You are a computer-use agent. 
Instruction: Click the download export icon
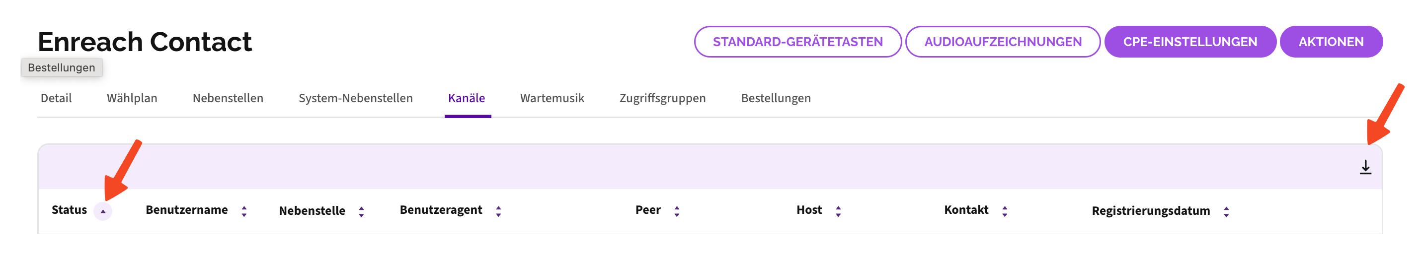tap(1364, 167)
